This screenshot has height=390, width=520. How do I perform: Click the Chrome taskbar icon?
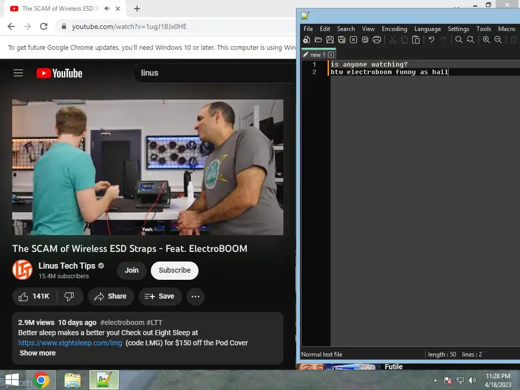(41, 380)
